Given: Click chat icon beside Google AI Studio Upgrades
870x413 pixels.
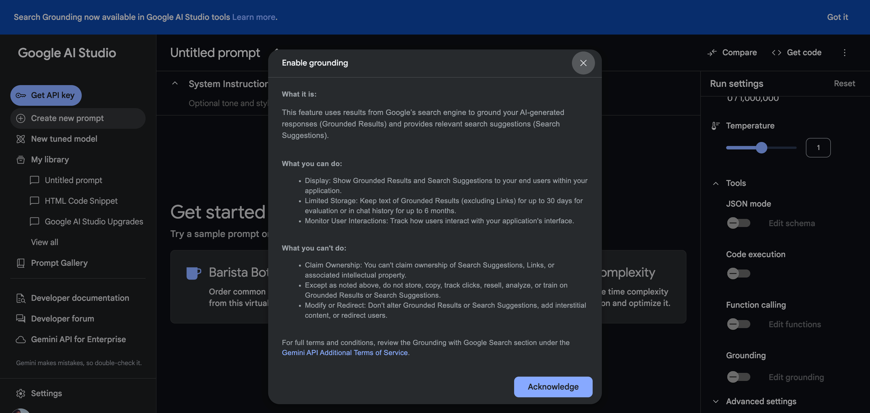Looking at the screenshot, I should coord(34,221).
